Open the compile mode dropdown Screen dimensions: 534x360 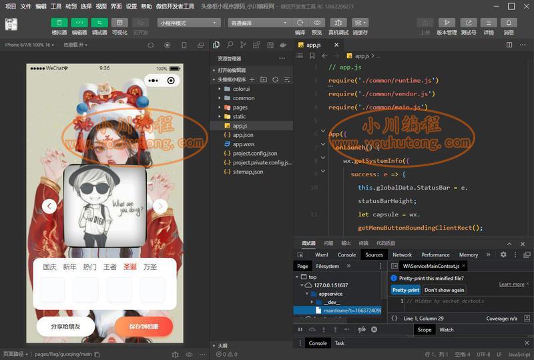[259, 23]
